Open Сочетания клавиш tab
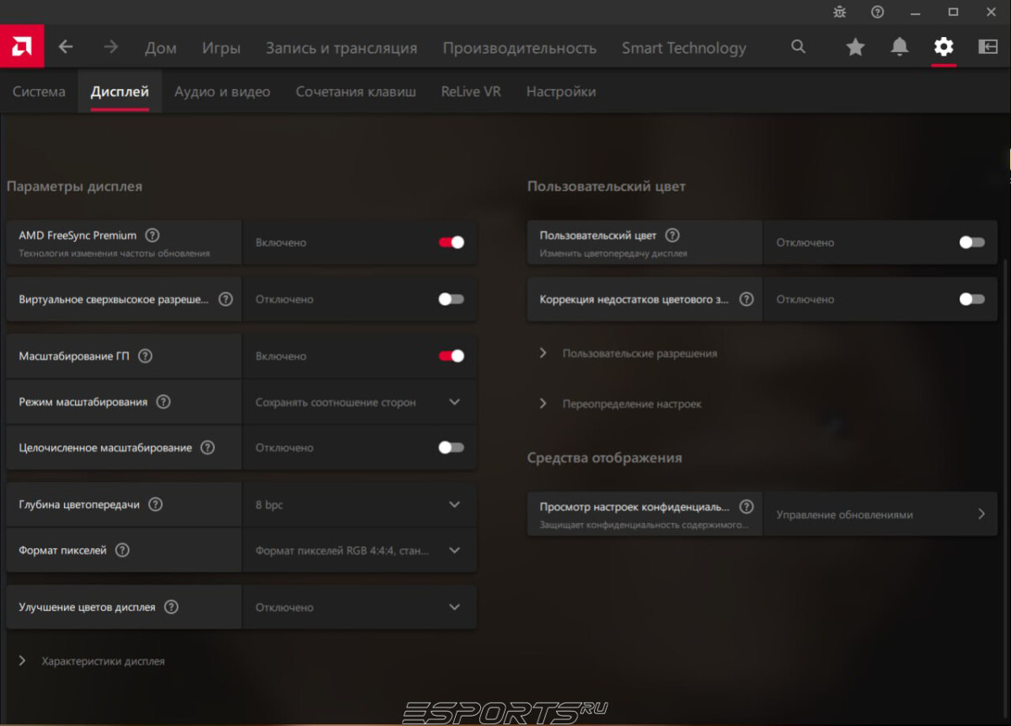 point(356,92)
